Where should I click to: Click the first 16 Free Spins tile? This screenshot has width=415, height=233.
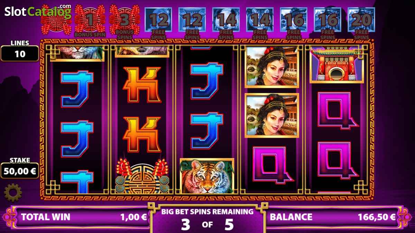click(x=294, y=22)
